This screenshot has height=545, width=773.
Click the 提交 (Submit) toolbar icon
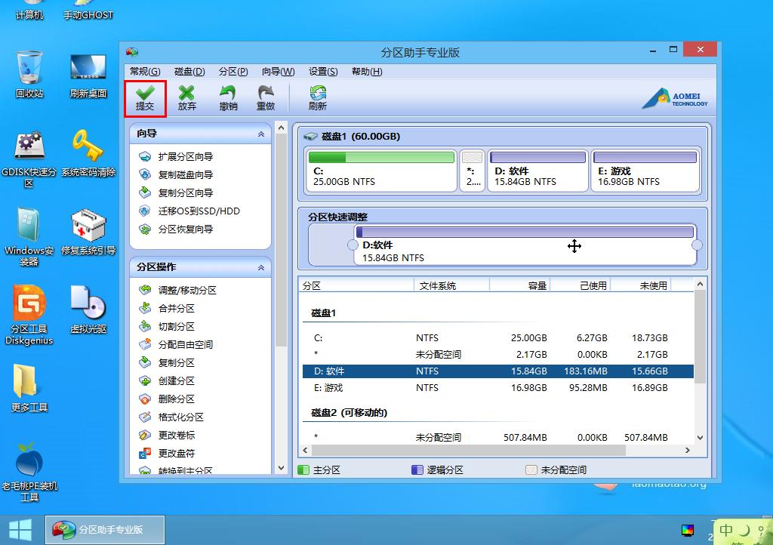click(145, 98)
